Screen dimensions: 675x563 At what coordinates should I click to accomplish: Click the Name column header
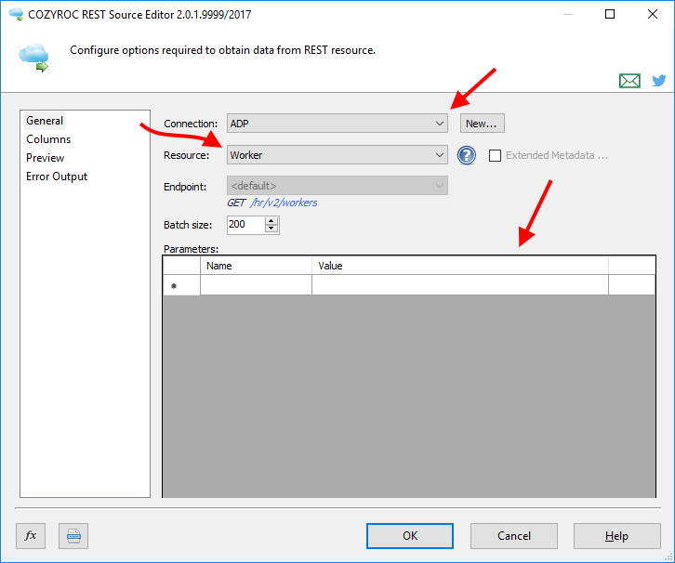[x=256, y=266]
